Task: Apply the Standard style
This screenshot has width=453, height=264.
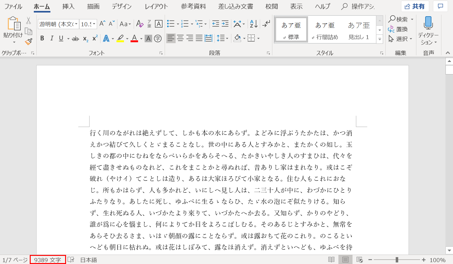Action: [x=291, y=30]
